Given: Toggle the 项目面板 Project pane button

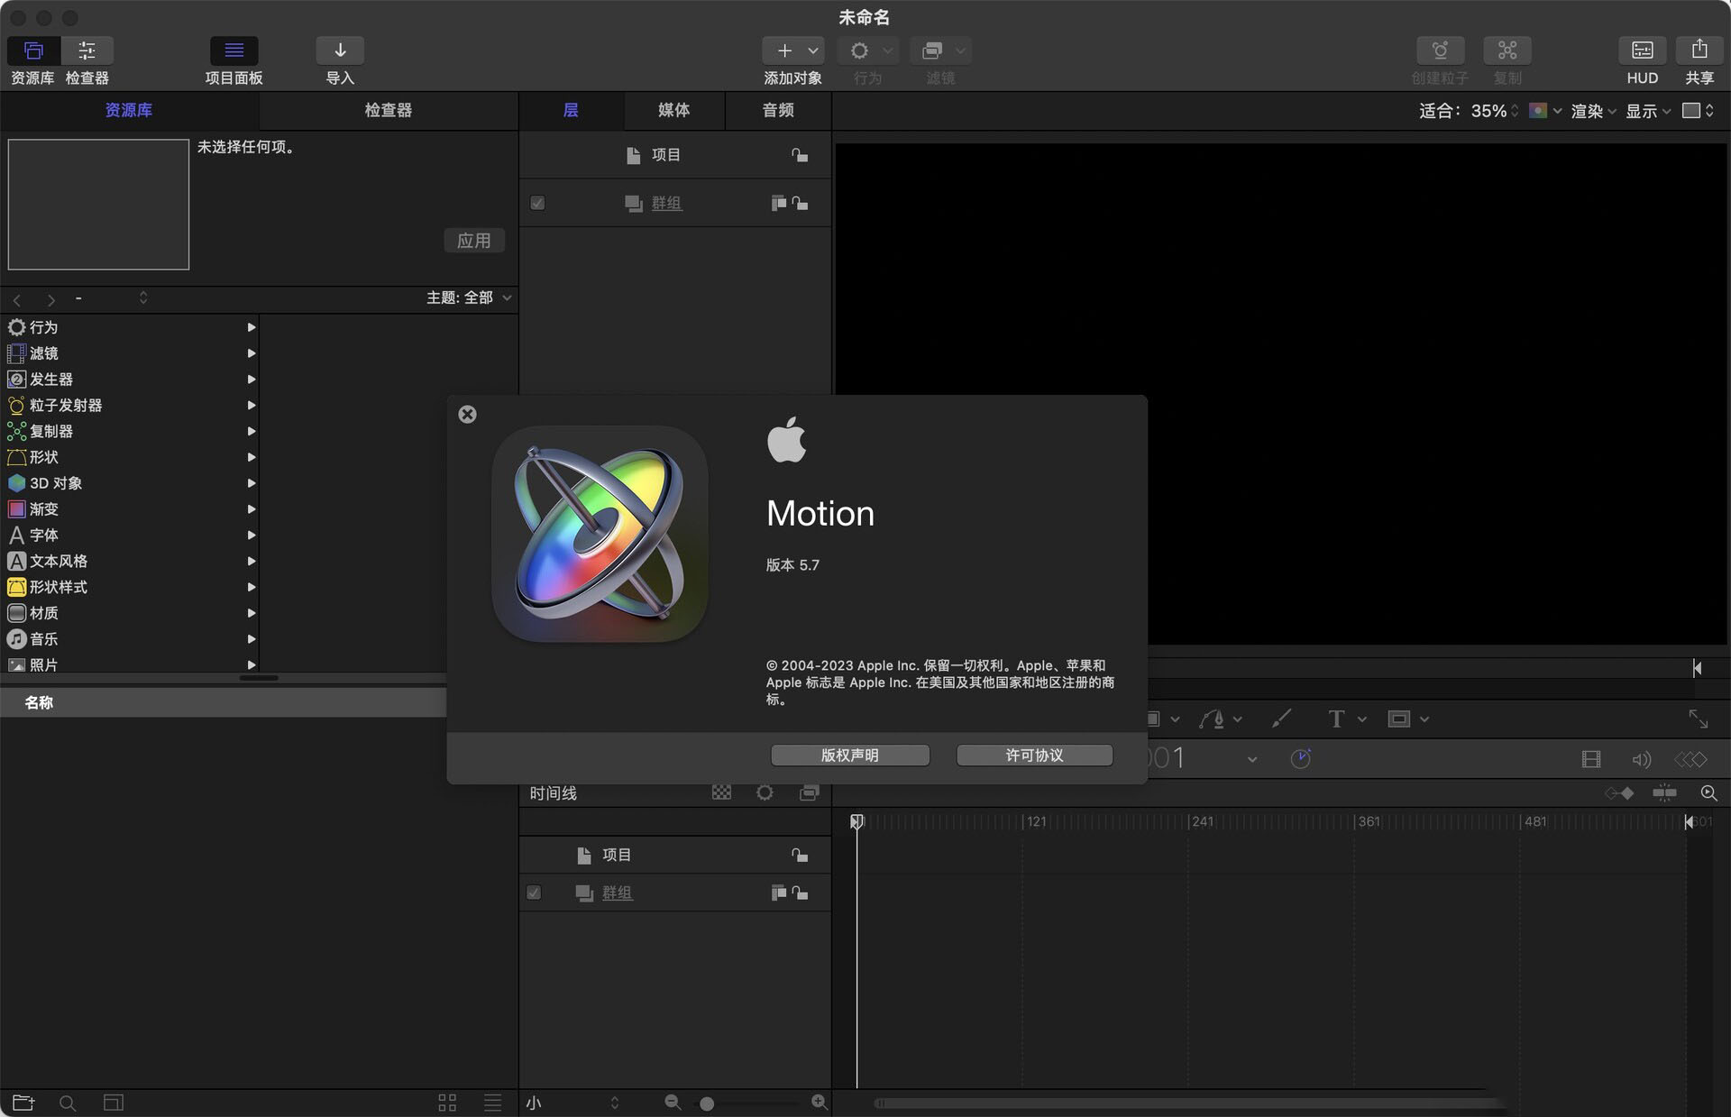Looking at the screenshot, I should coord(234,50).
